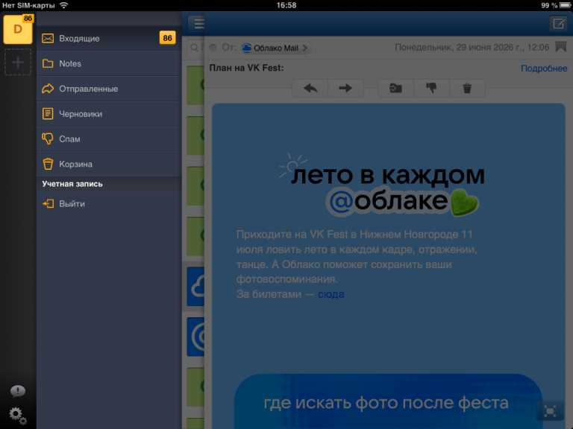573x429 pixels.
Task: Forward the message
Action: 345,89
